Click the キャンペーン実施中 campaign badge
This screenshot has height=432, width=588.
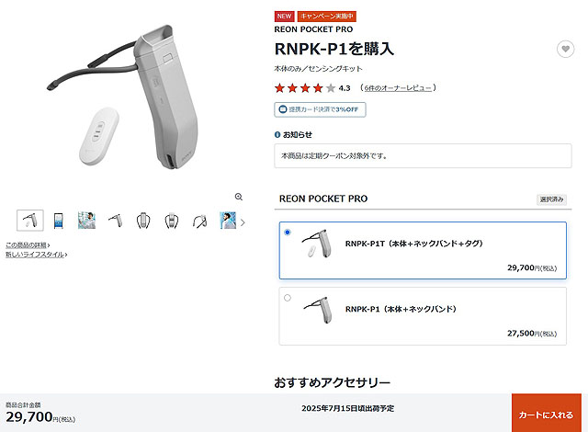click(327, 17)
